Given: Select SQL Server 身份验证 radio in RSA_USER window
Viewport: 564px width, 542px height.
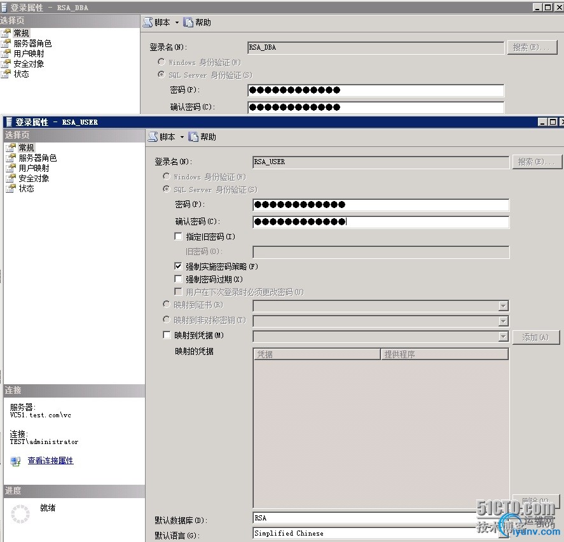Looking at the screenshot, I should point(166,189).
